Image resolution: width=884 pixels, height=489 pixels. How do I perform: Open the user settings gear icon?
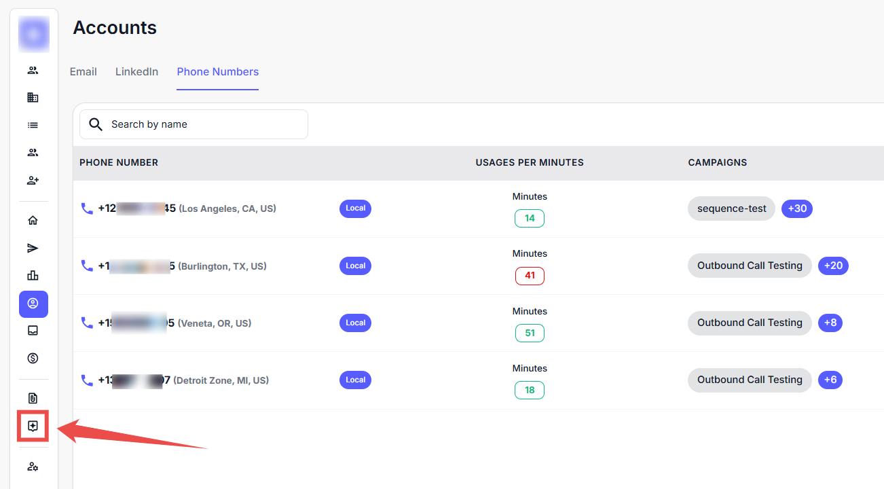33,467
